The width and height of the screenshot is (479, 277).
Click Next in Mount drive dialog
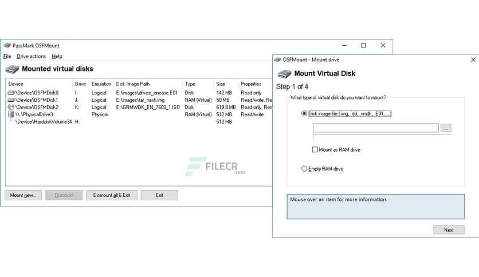pyautogui.click(x=449, y=229)
